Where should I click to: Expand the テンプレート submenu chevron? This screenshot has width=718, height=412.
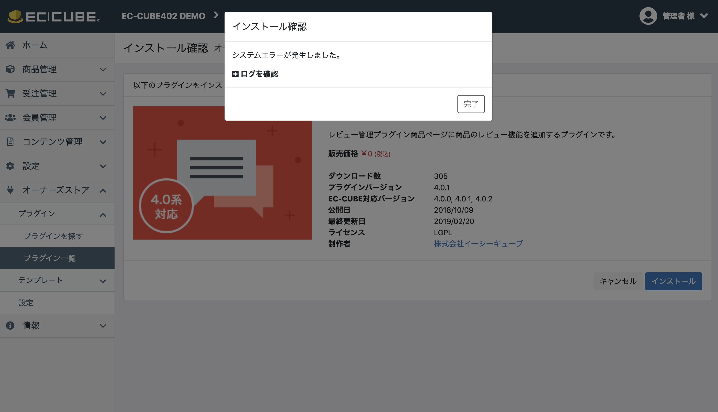pyautogui.click(x=103, y=281)
